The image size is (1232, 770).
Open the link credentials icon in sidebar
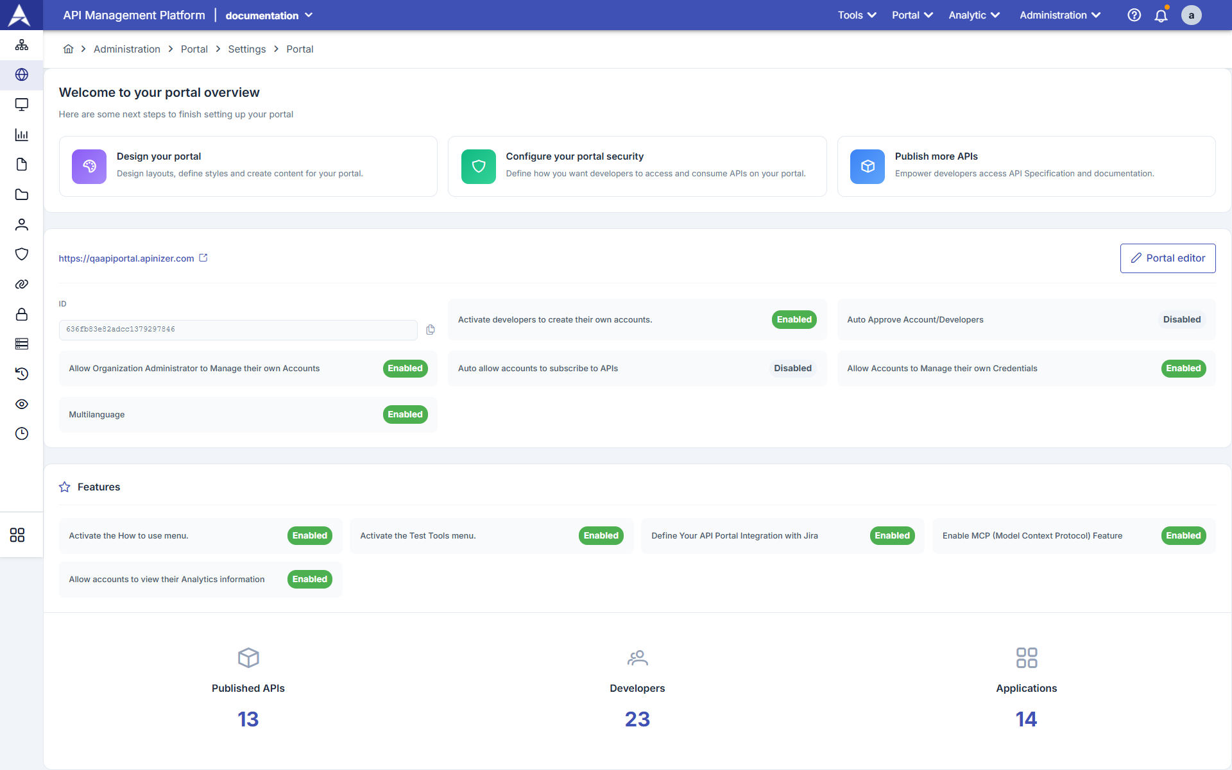[21, 284]
